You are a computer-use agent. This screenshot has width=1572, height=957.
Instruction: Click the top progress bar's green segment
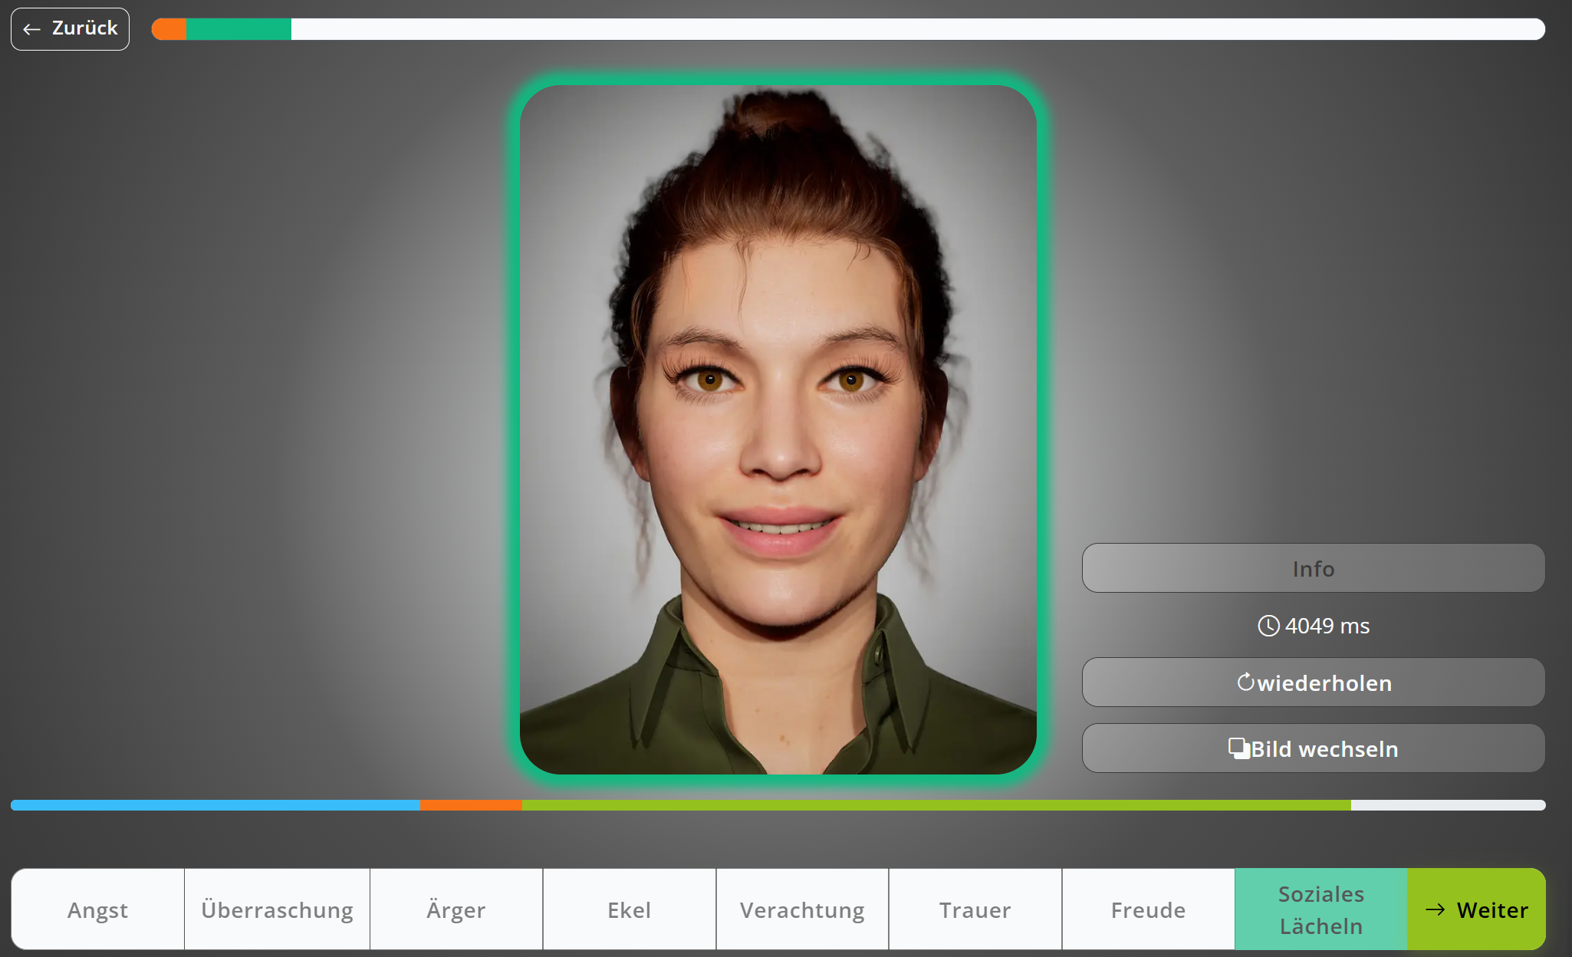(238, 29)
